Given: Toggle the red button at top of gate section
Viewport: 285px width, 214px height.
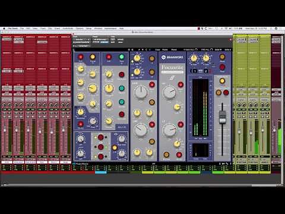Looking at the screenshot, I should pos(109,57).
